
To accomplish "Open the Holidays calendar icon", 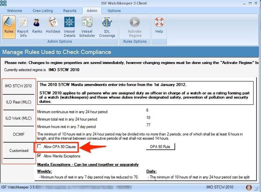I will [53, 25].
